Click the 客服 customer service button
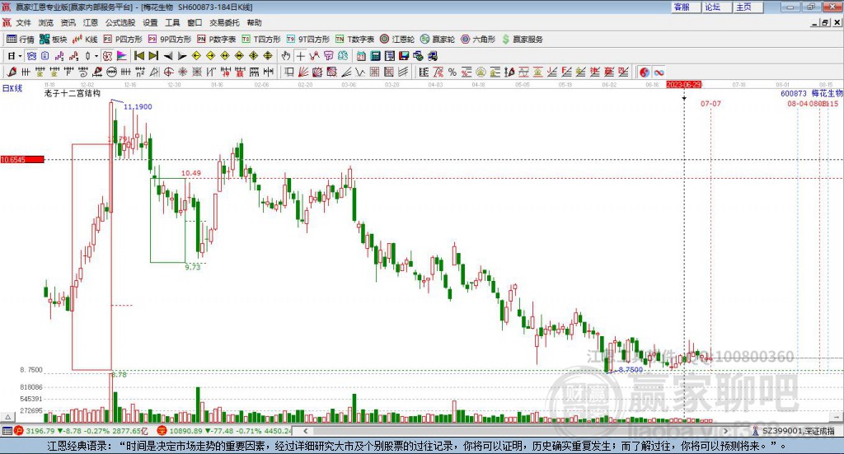The height and width of the screenshot is (454, 844). coord(682,7)
